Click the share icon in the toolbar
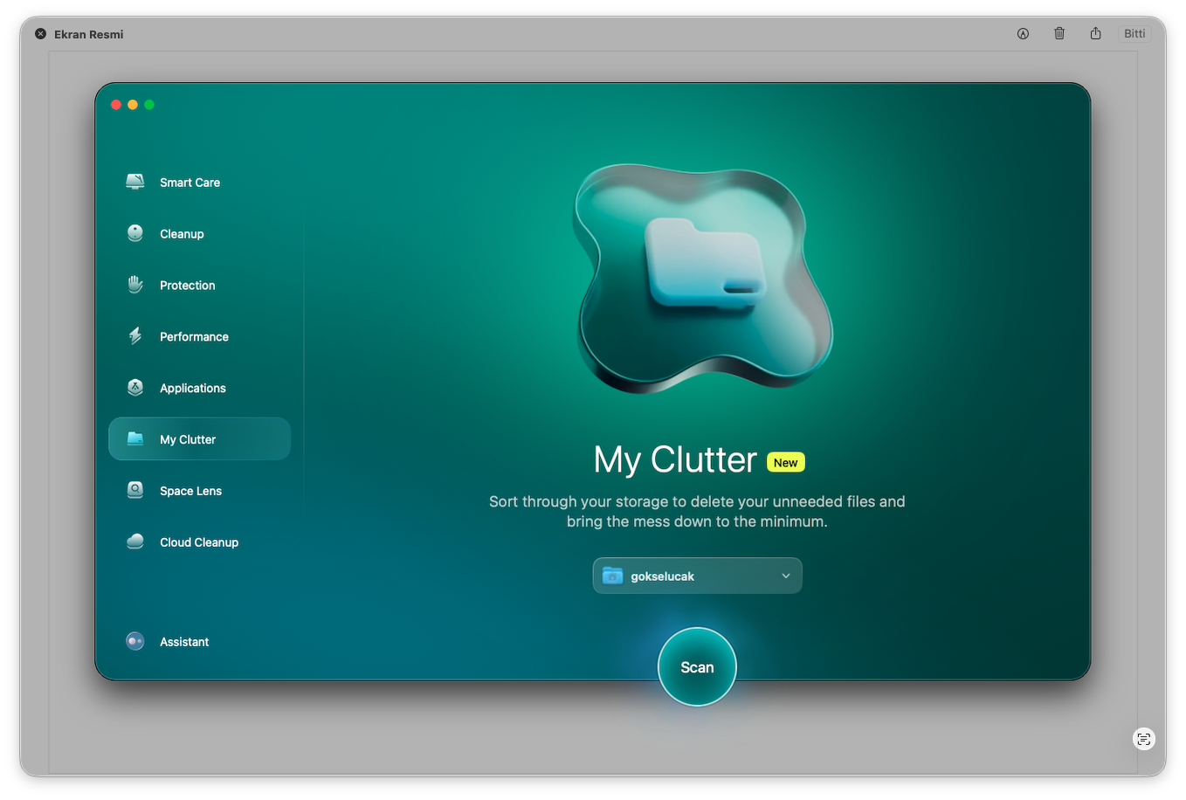 tap(1095, 34)
